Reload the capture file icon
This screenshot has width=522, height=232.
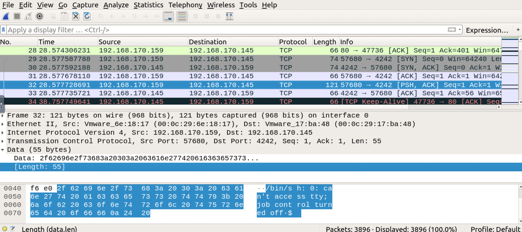tap(87, 16)
